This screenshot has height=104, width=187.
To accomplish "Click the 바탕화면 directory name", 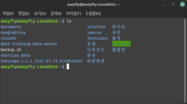I will coord(96,61).
